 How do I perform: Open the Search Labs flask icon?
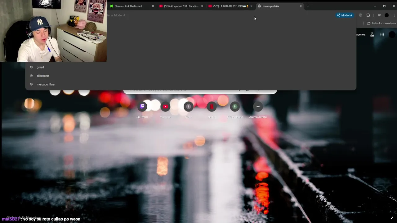coord(372,35)
